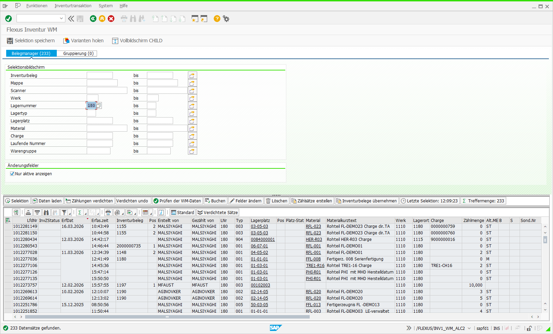Click the sort ascending icon in ALV toolbar
This screenshot has height=334, width=553.
pos(29,212)
